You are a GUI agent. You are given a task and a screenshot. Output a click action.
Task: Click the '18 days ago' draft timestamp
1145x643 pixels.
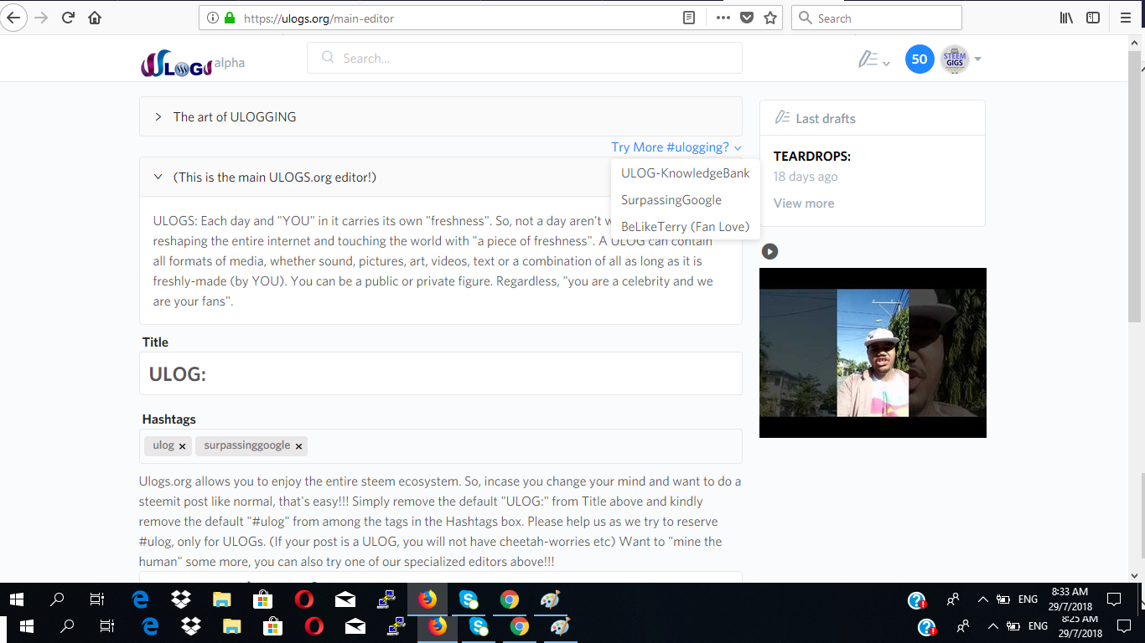click(806, 177)
